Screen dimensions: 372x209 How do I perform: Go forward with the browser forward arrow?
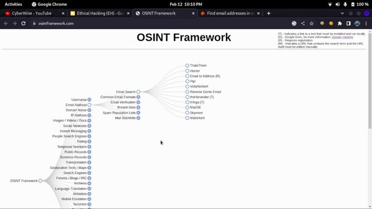pos(15,23)
